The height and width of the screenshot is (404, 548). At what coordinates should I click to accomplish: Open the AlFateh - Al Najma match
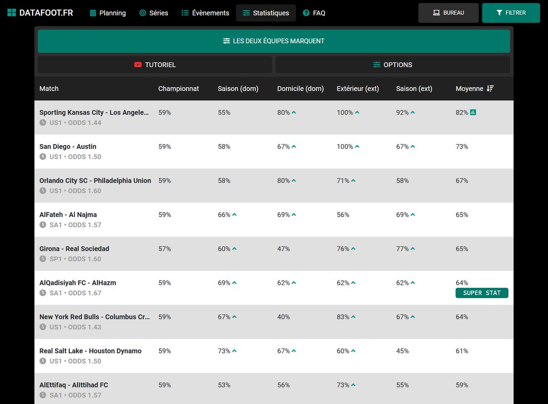click(x=68, y=214)
